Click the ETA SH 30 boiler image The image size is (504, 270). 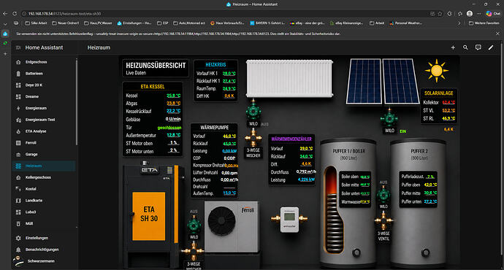151,217
